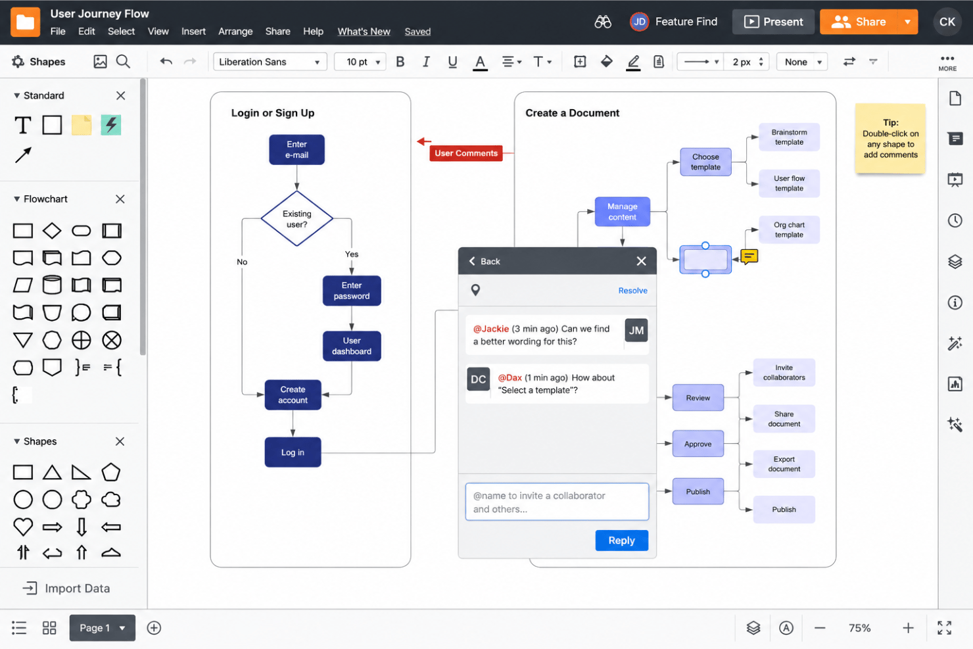
Task: Click the comment reply input field
Action: 557,502
